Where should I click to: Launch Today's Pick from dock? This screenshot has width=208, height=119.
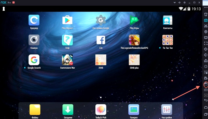point(101,109)
